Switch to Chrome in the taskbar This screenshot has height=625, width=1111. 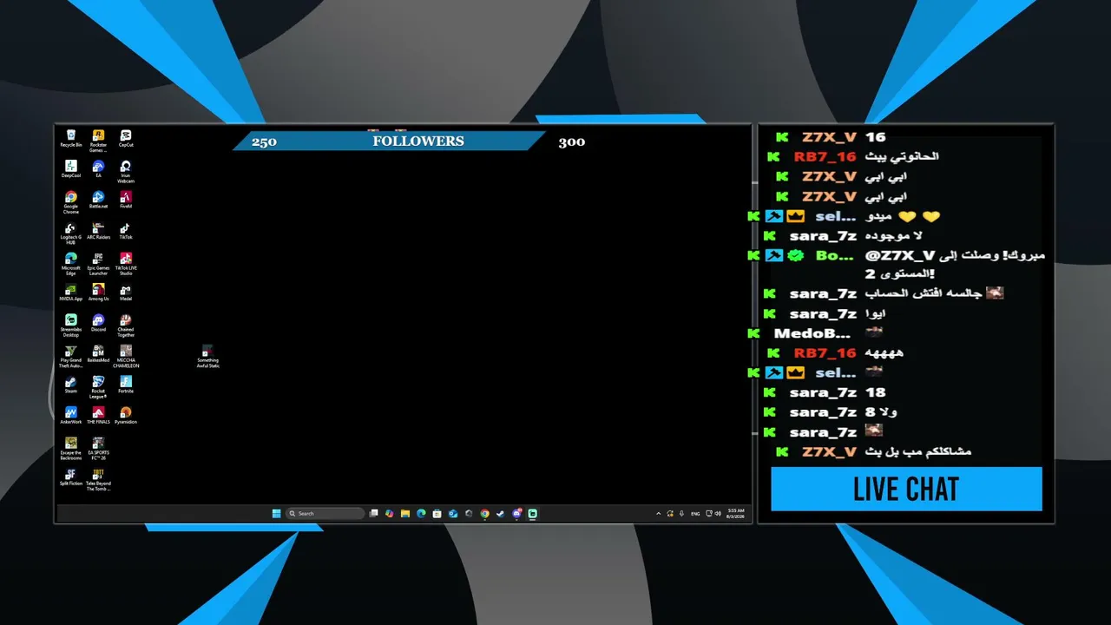484,514
